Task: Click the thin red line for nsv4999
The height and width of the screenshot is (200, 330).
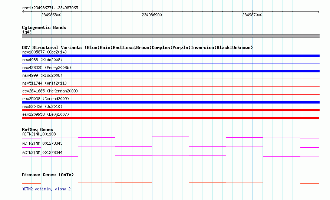Action: point(171,79)
